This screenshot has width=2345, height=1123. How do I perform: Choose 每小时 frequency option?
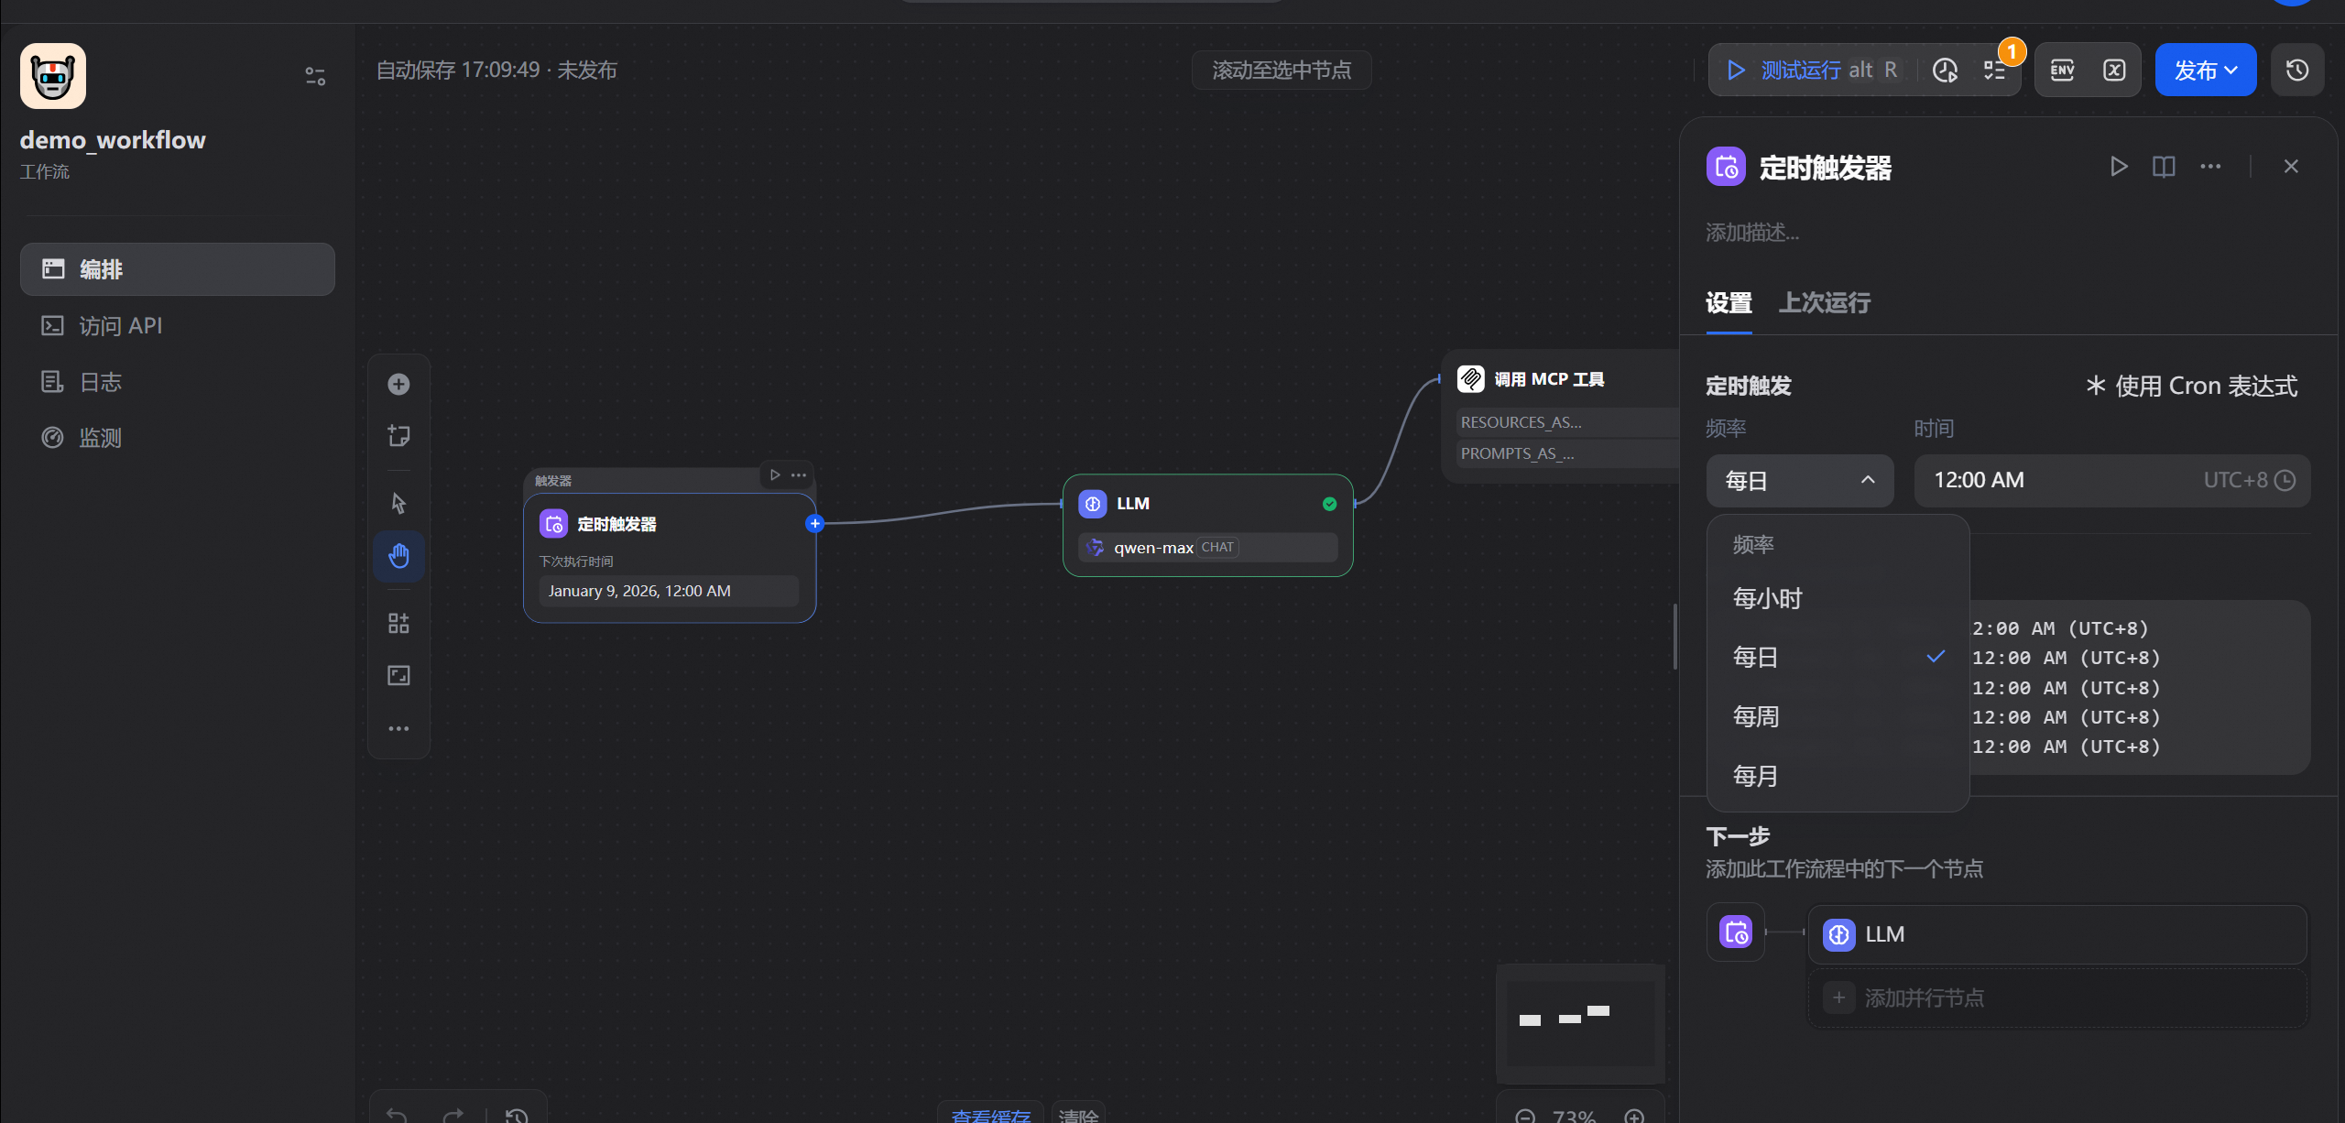click(x=1767, y=598)
